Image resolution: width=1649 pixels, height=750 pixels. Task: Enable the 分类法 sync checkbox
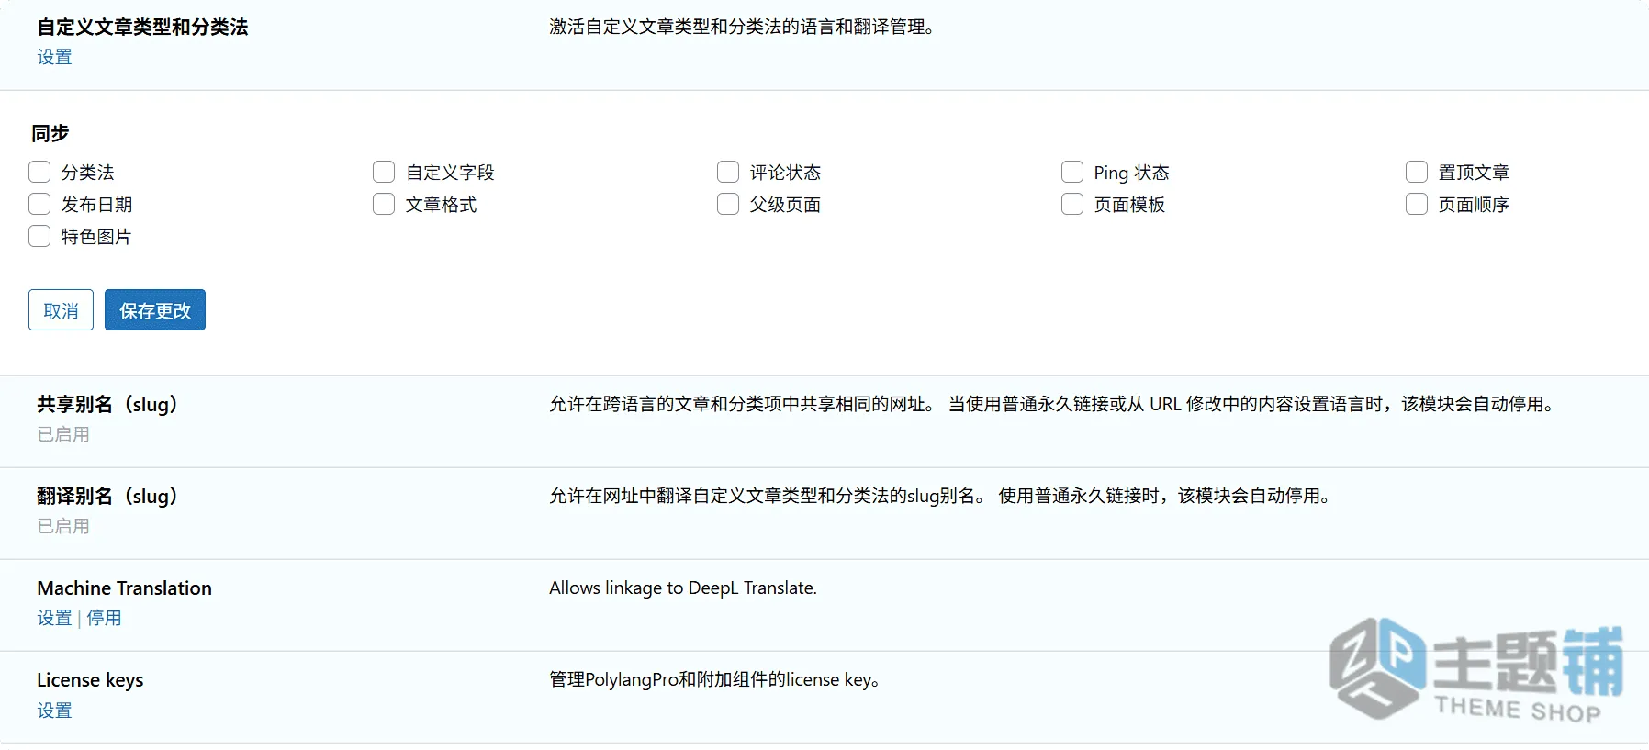click(39, 172)
